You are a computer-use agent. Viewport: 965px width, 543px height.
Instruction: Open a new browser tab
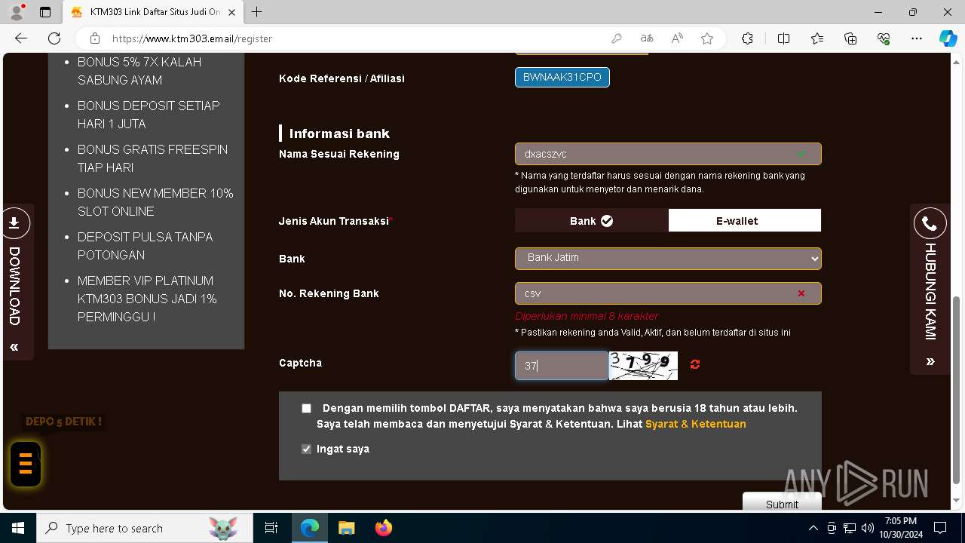(x=257, y=12)
